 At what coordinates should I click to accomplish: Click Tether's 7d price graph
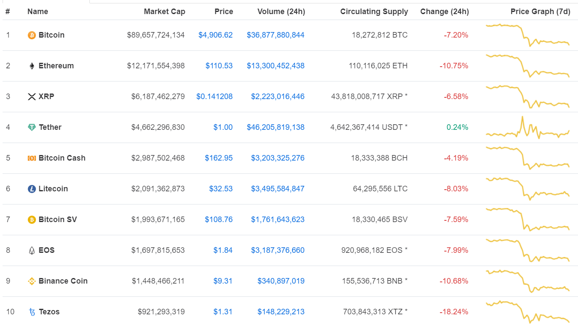coord(528,128)
